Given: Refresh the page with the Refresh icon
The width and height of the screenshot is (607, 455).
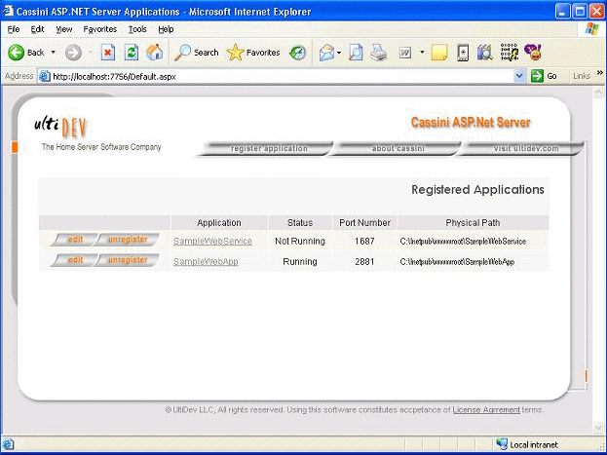Looking at the screenshot, I should pyautogui.click(x=132, y=53).
